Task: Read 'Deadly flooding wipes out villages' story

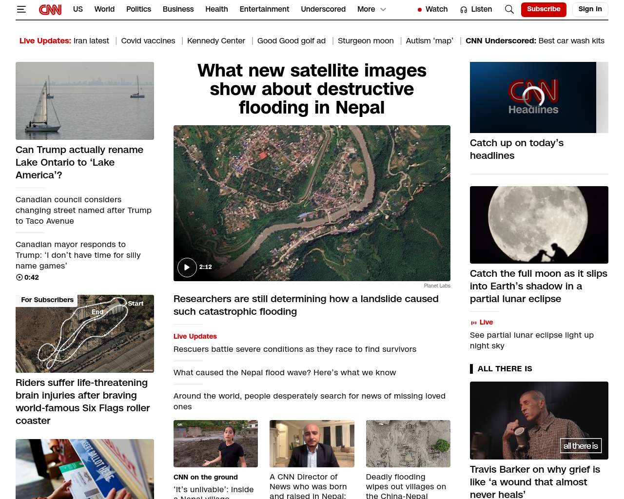Action: click(406, 486)
